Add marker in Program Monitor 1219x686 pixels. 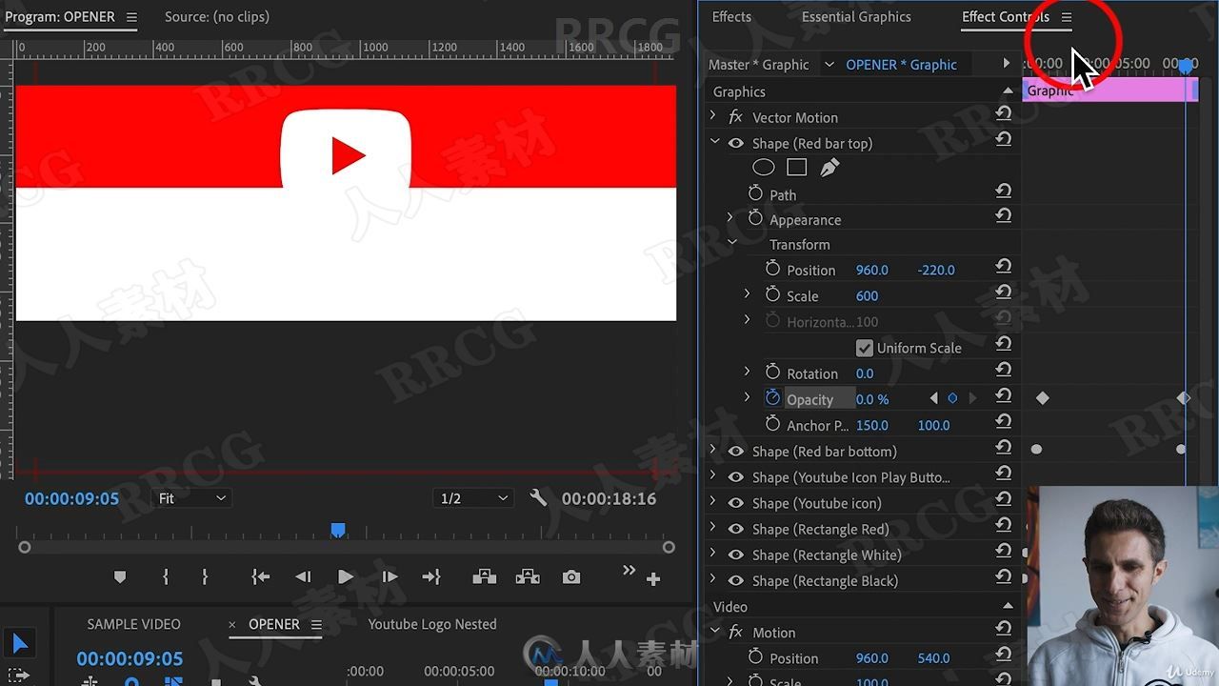tap(120, 577)
